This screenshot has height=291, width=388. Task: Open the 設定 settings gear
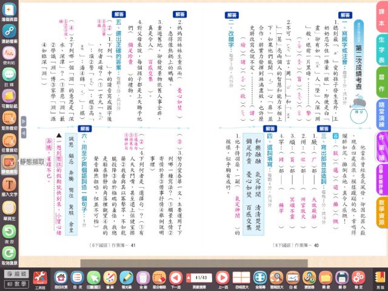(359, 276)
